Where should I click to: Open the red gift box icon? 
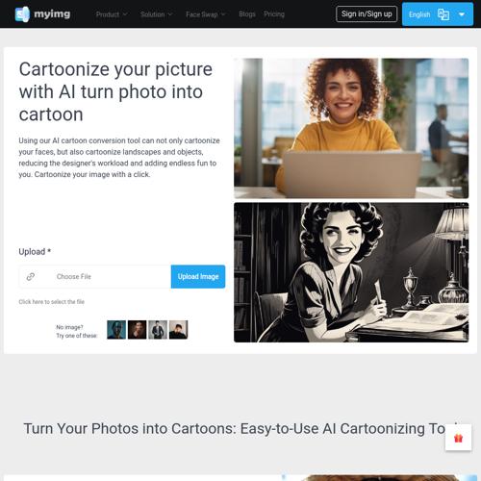(x=458, y=438)
